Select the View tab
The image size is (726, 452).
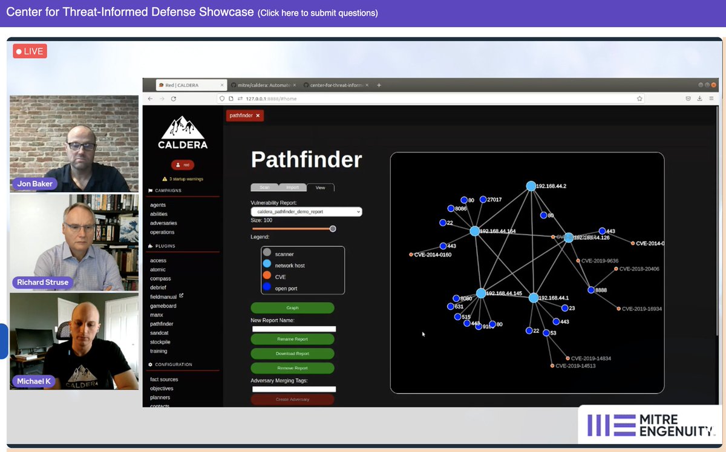[320, 188]
